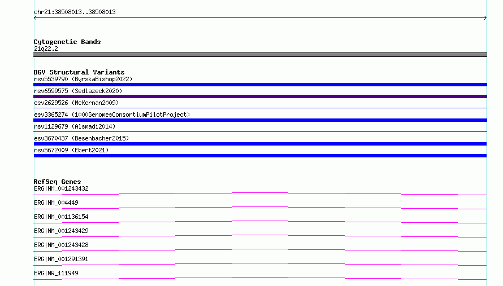Select the Cytogenetic Bands track title
This screenshot has height=286, width=503.
tap(67, 42)
